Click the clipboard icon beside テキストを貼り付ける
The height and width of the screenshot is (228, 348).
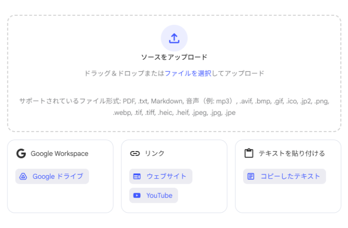pos(249,153)
